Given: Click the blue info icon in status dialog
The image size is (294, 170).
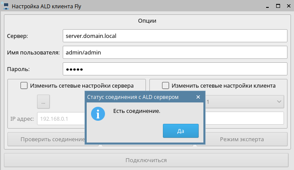Looking at the screenshot, I should coord(98,114).
